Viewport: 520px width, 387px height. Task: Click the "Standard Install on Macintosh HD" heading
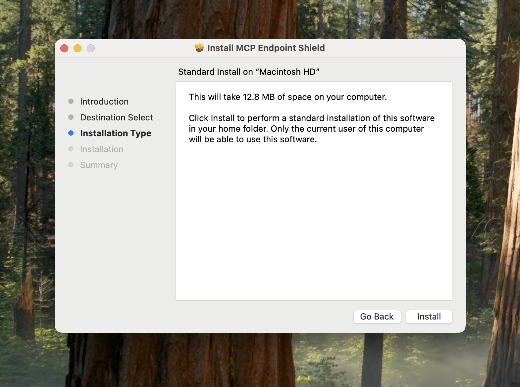(x=248, y=72)
